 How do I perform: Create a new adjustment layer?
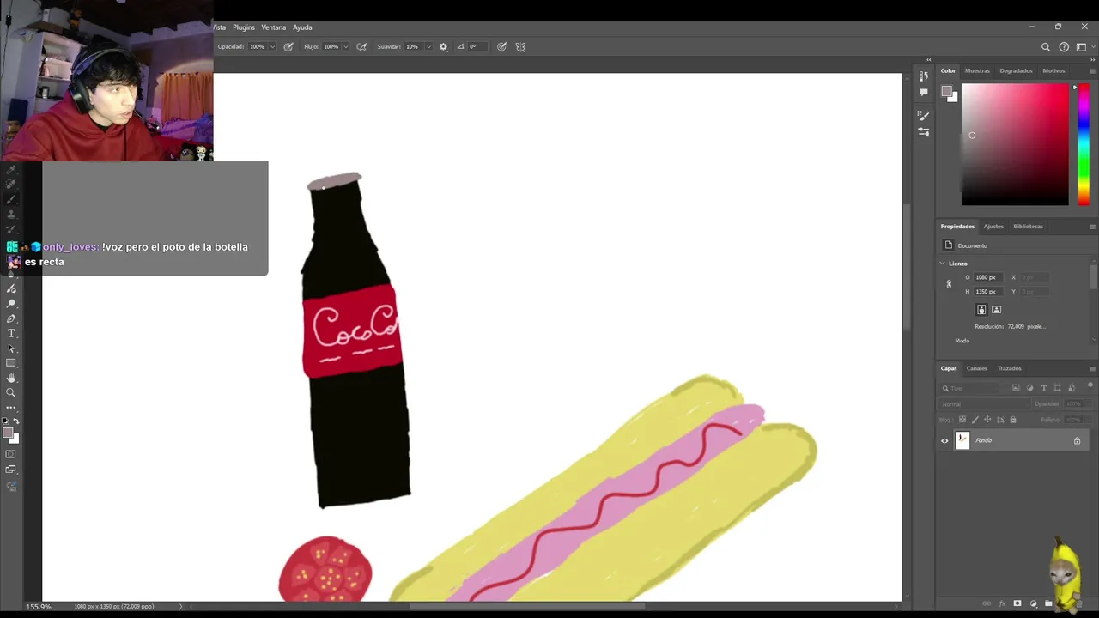tap(1033, 603)
